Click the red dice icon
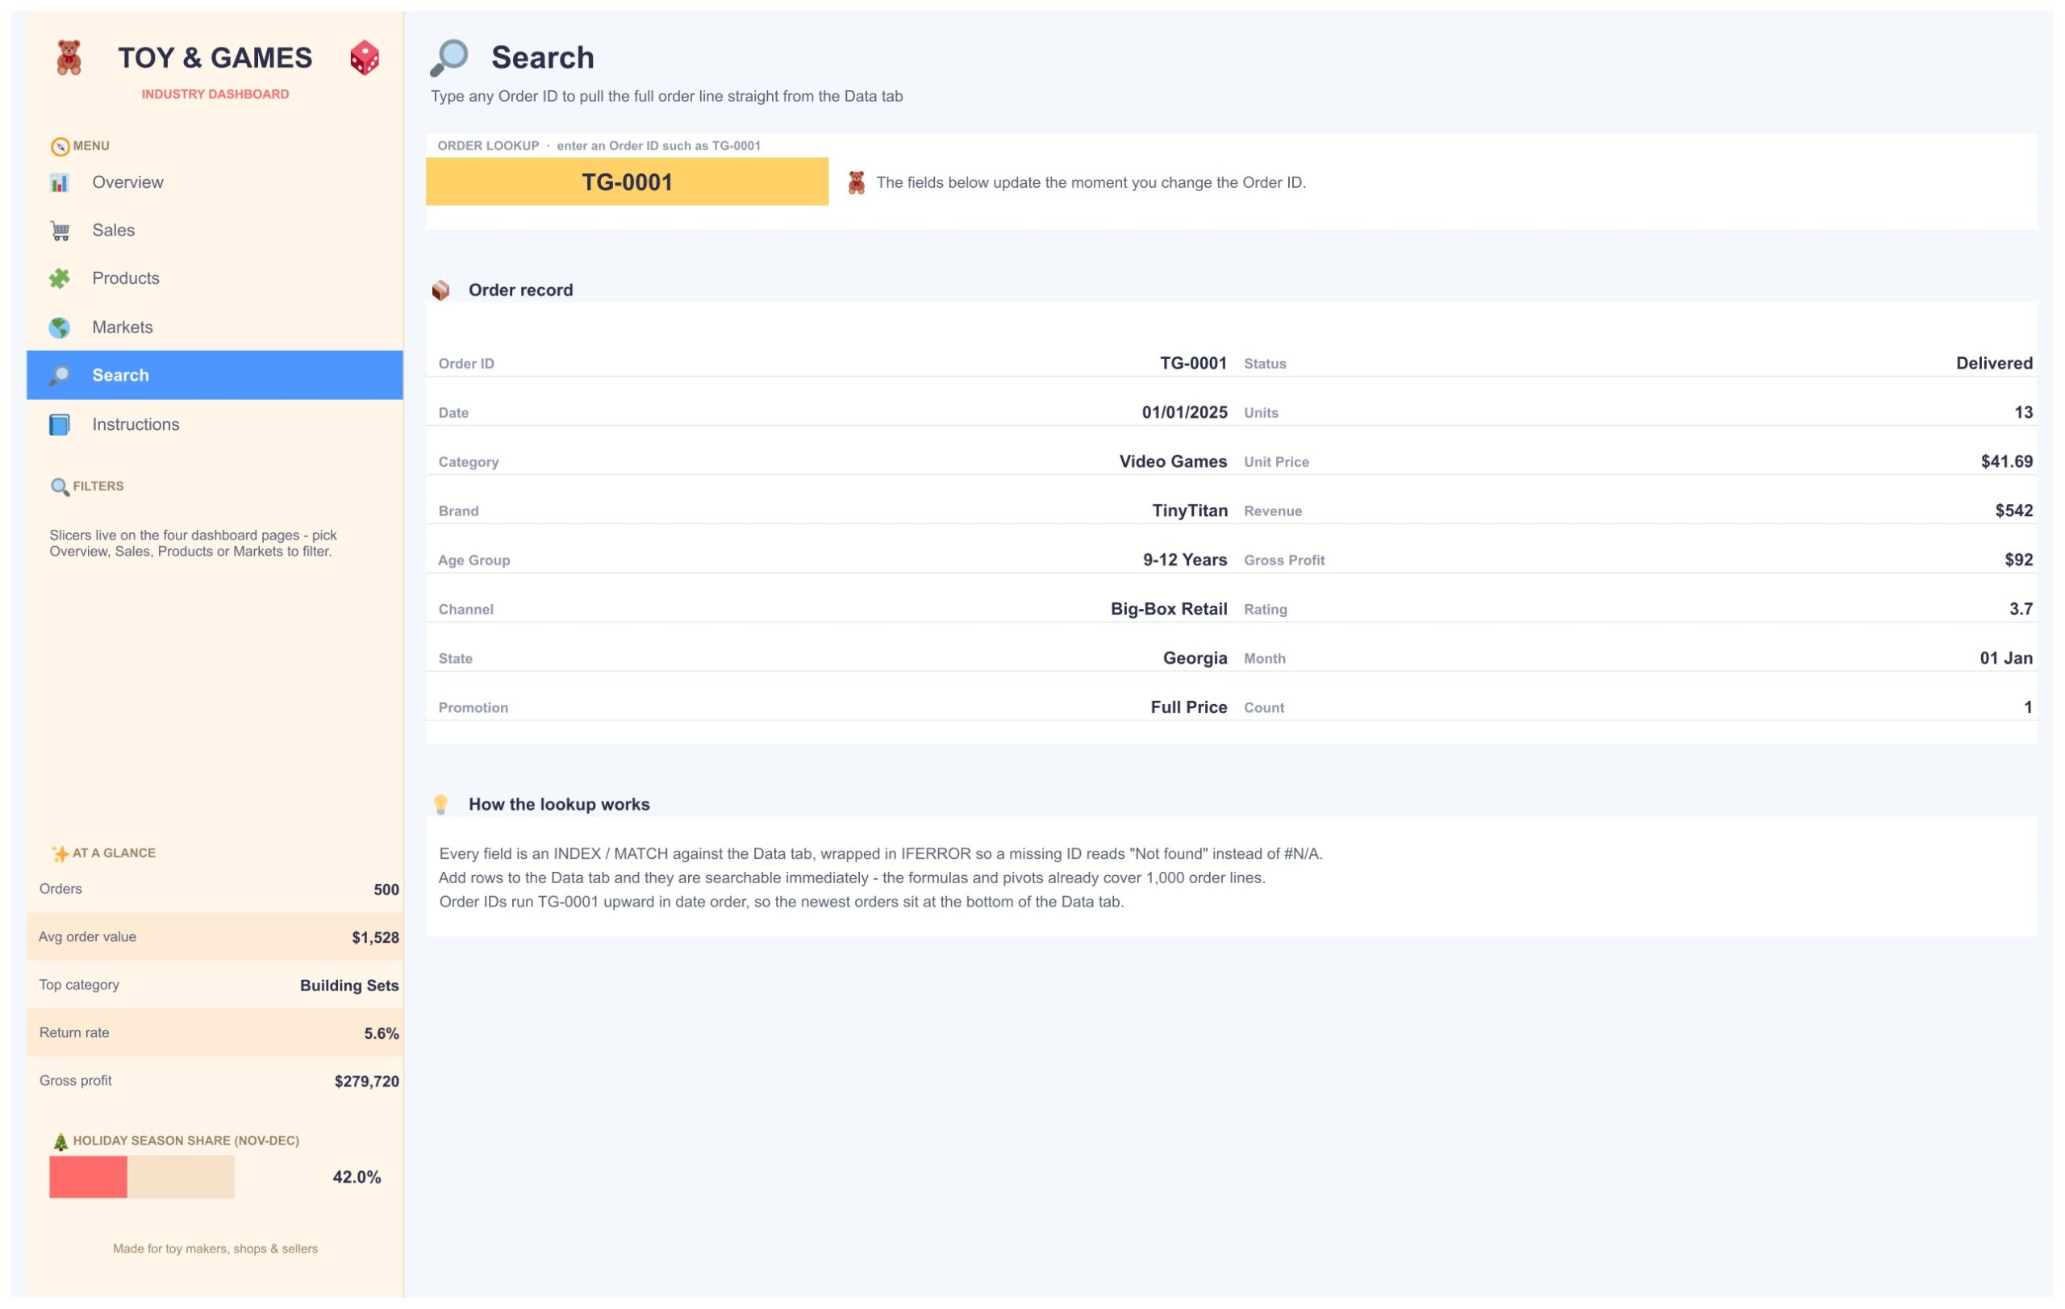 (365, 57)
